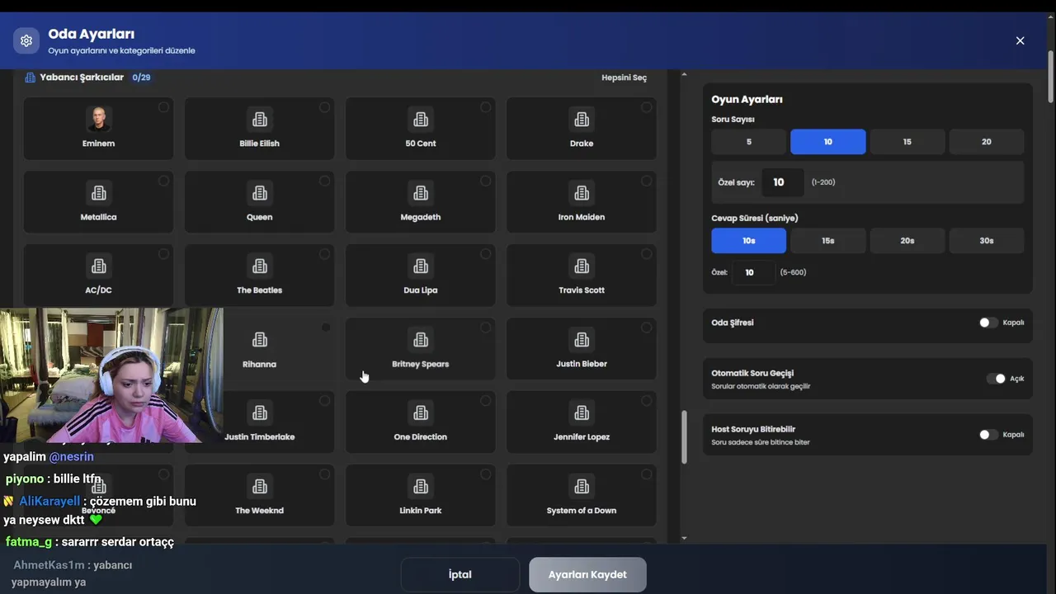Click the Eminem artist photo

coord(99,119)
